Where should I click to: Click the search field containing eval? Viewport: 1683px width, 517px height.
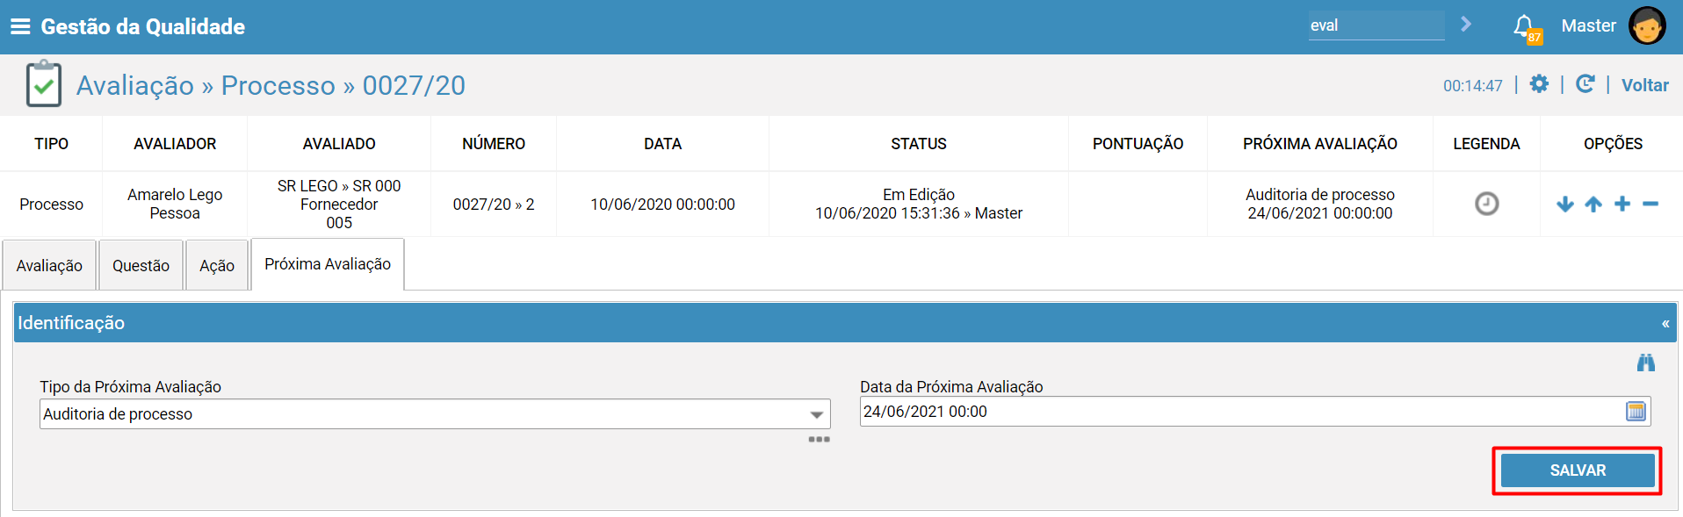point(1376,25)
